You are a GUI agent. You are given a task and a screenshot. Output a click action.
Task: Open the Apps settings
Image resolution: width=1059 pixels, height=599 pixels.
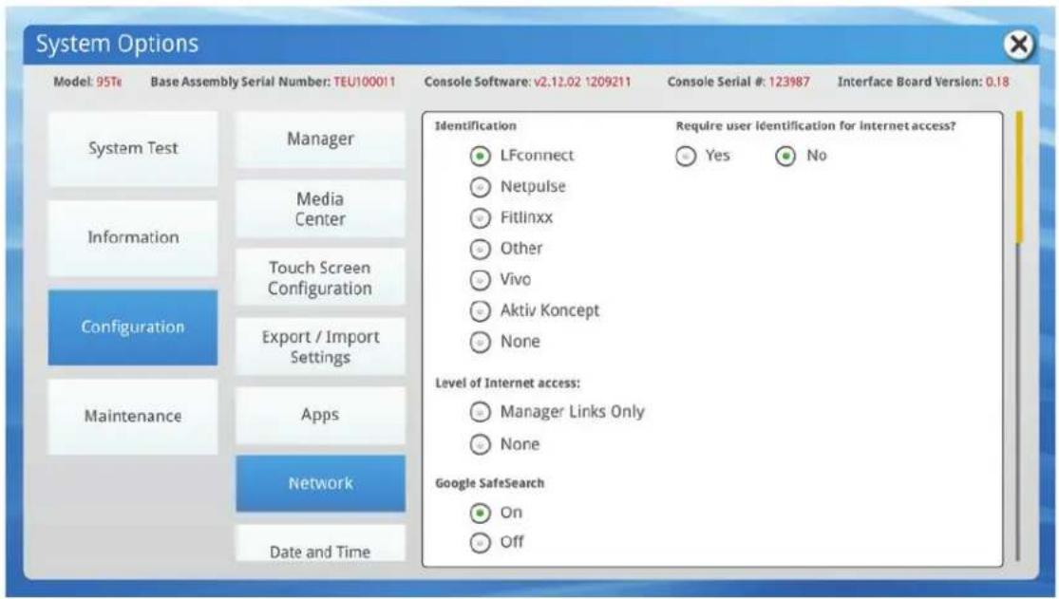click(x=320, y=416)
